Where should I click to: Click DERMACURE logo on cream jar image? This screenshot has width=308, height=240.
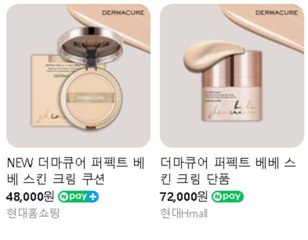click(276, 12)
